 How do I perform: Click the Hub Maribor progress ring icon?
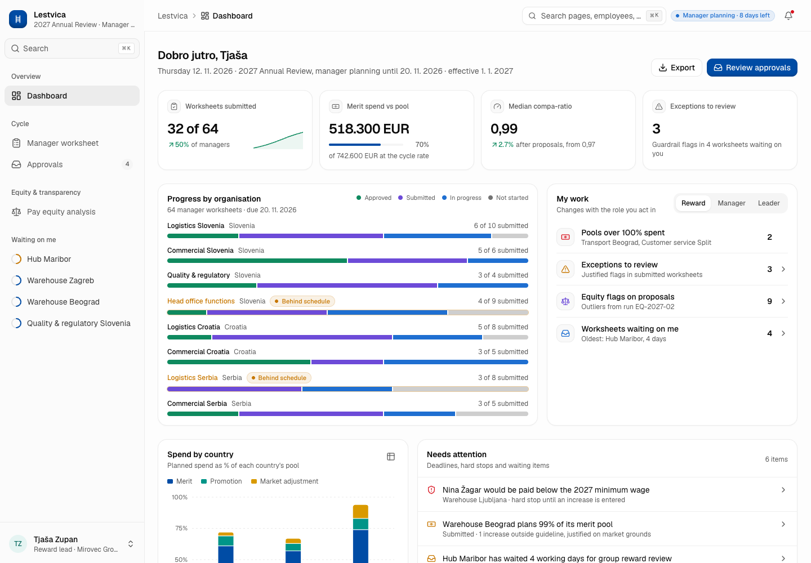(x=16, y=259)
